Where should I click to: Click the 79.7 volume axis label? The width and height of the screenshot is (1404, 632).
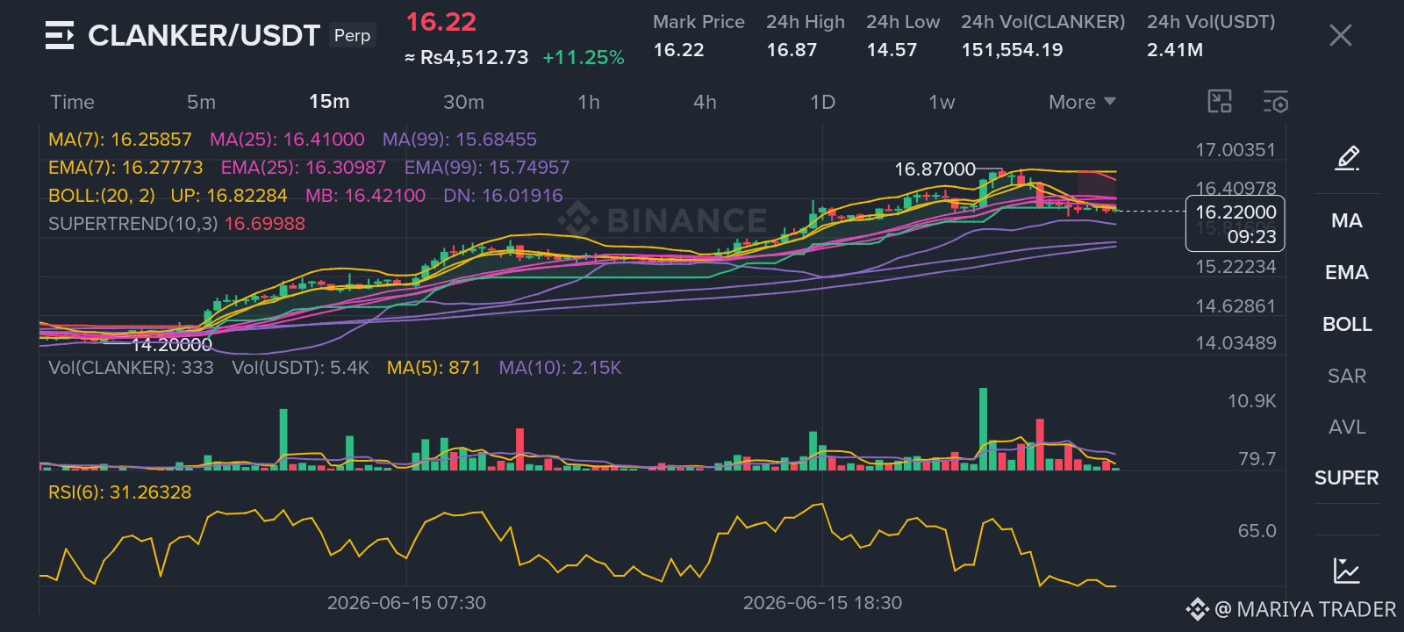click(1257, 459)
